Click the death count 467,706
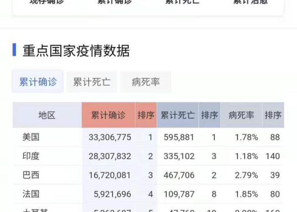 click(x=179, y=175)
